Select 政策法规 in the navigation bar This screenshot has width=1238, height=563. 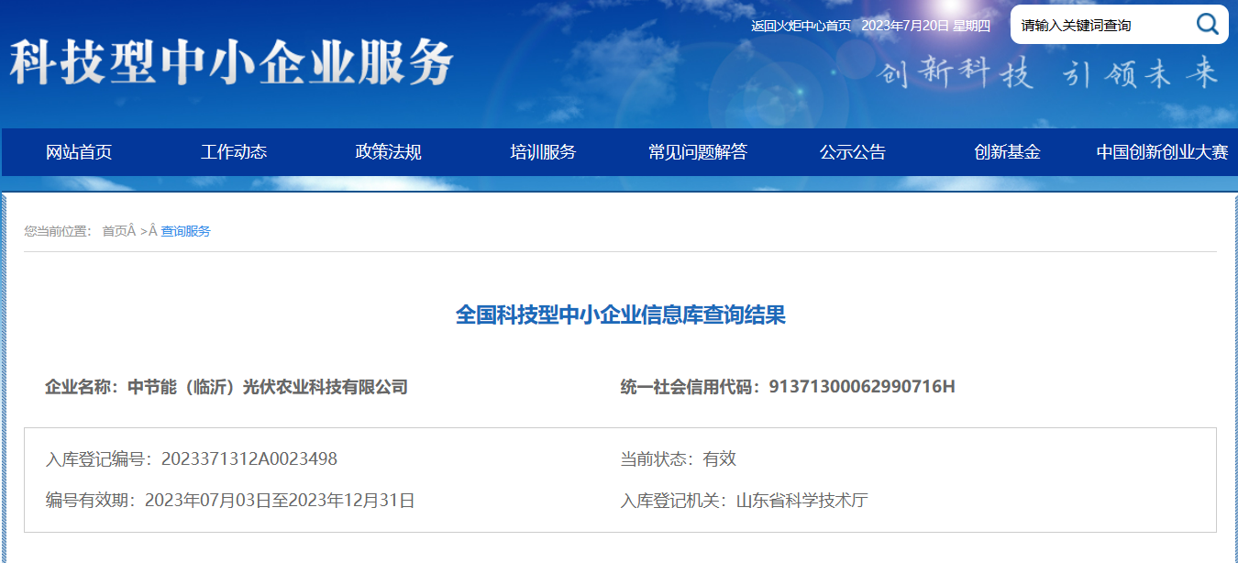pyautogui.click(x=388, y=152)
